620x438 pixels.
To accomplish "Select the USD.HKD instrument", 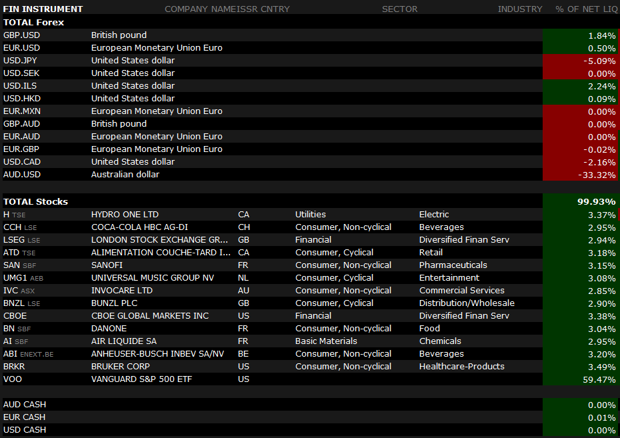I will click(22, 99).
